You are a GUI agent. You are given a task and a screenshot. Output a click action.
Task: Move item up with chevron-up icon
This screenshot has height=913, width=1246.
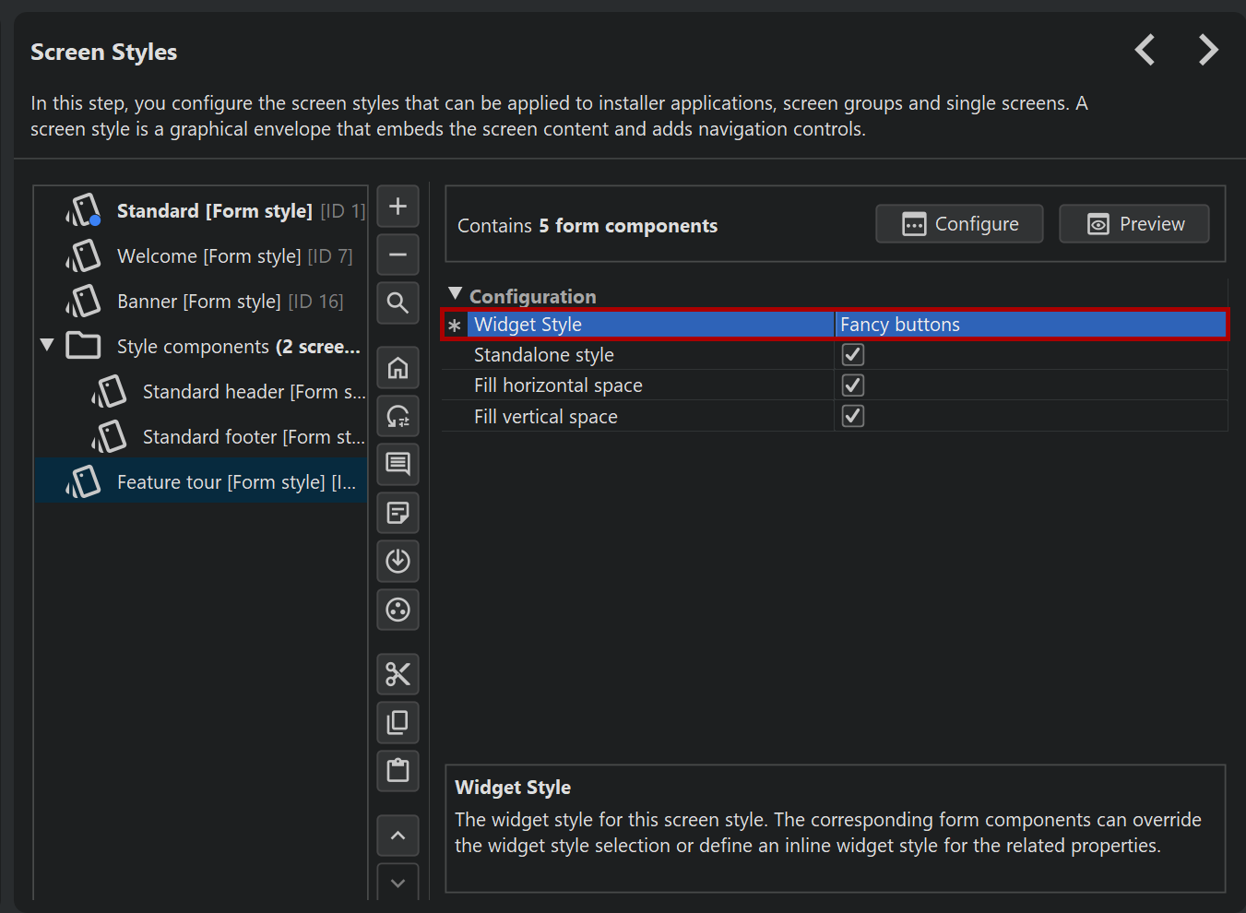[x=398, y=836]
